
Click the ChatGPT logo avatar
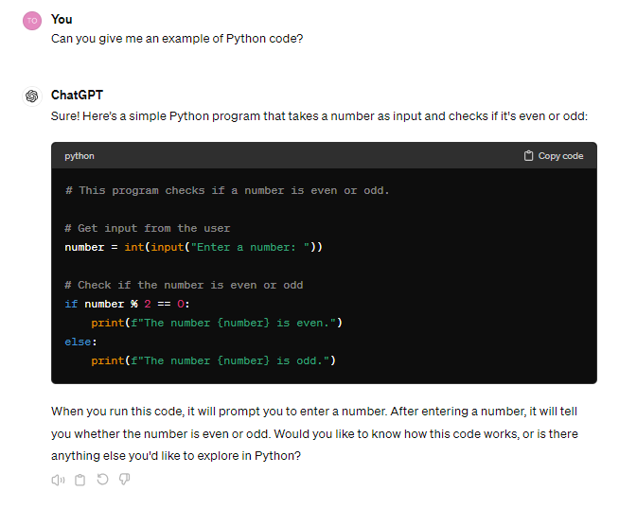(32, 97)
